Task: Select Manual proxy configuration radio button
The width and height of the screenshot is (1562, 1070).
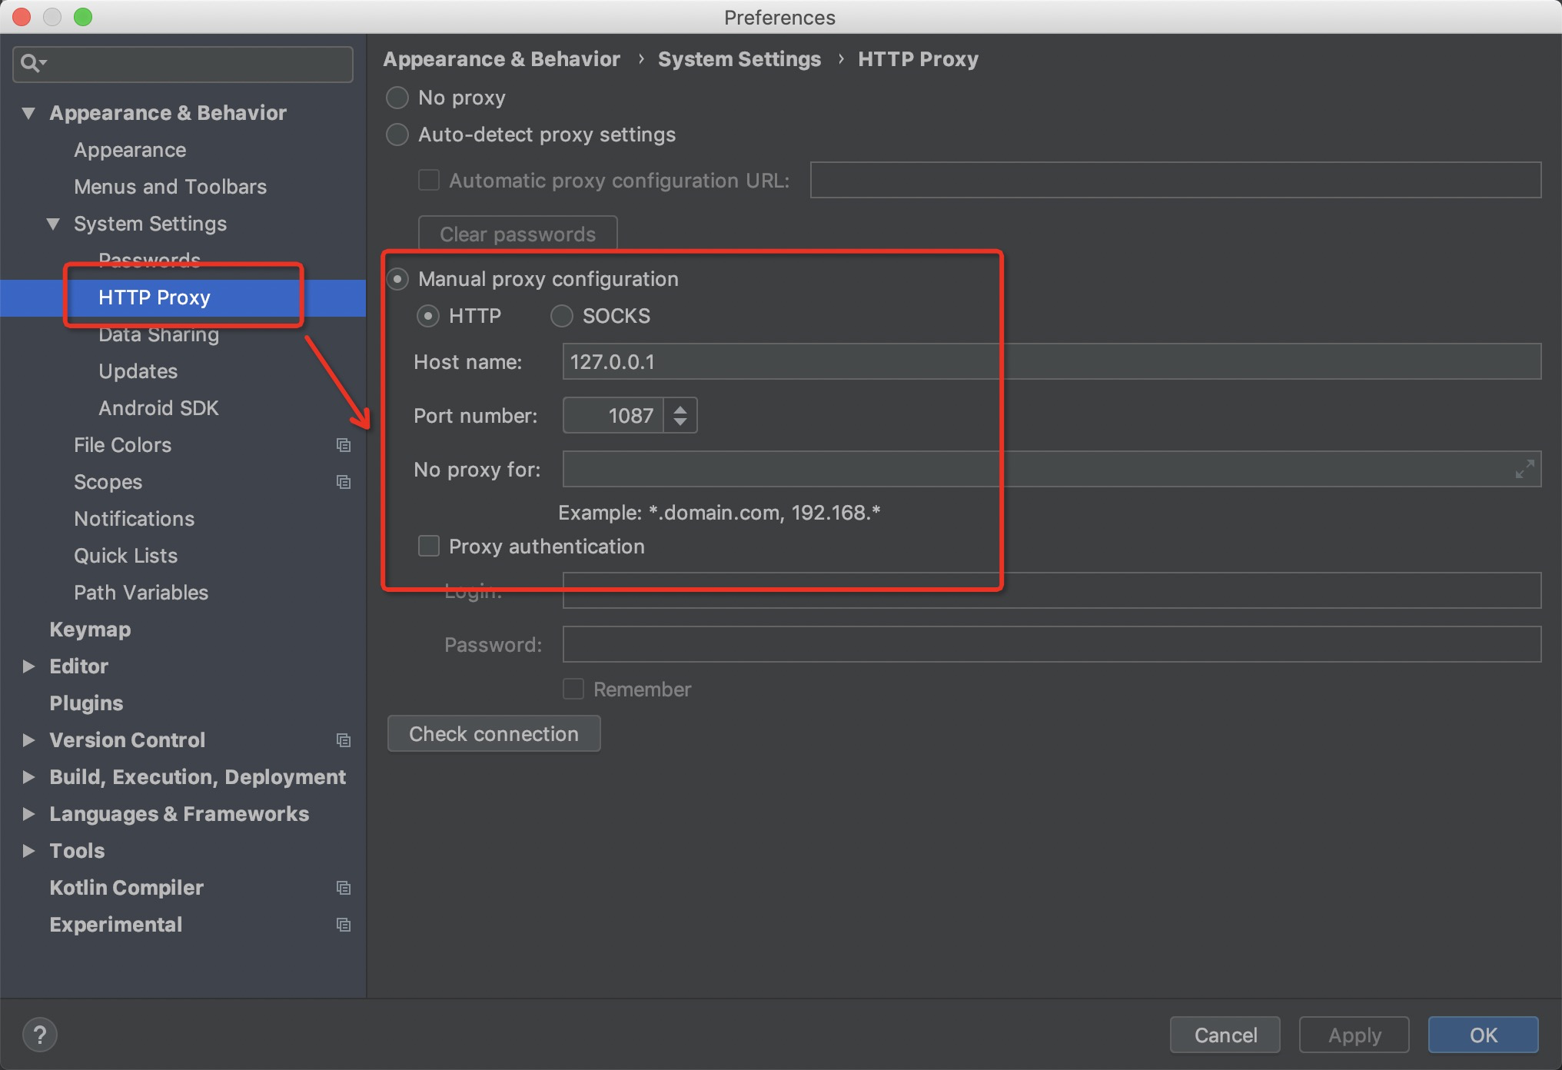Action: tap(397, 279)
